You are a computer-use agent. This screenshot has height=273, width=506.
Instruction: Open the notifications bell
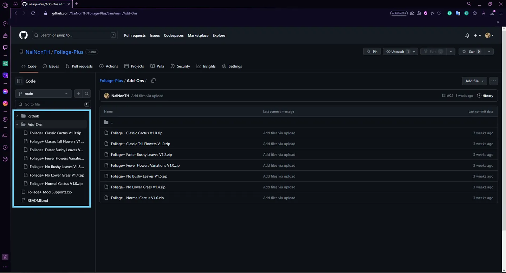467,36
